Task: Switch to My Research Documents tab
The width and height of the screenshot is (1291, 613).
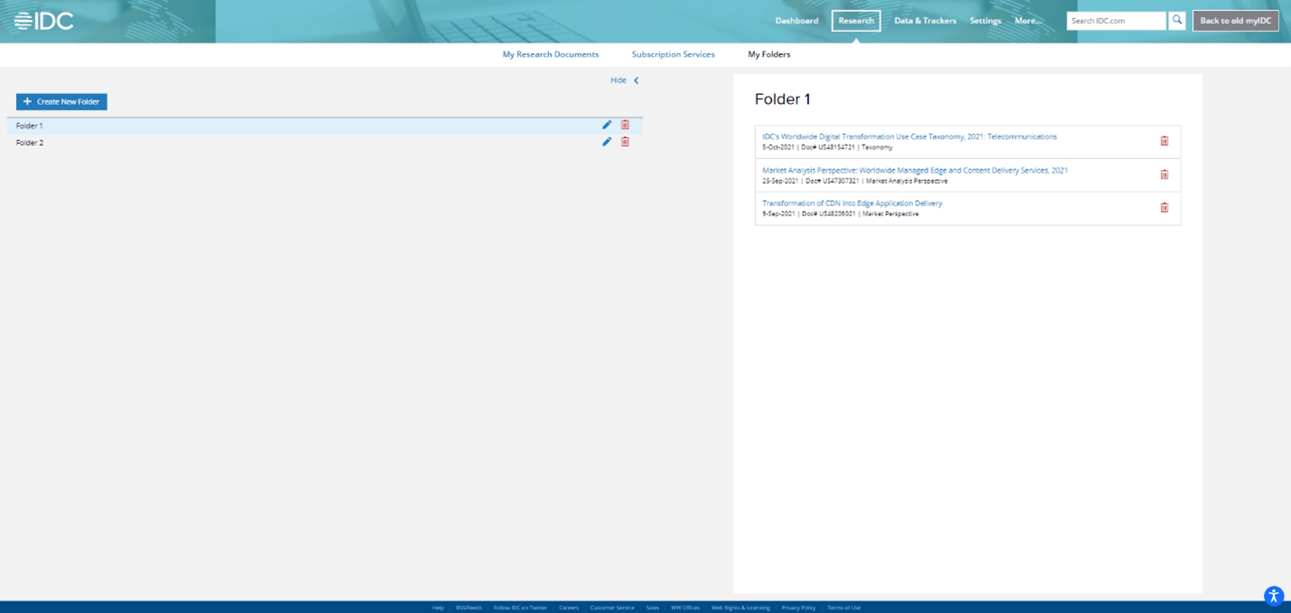Action: [551, 54]
